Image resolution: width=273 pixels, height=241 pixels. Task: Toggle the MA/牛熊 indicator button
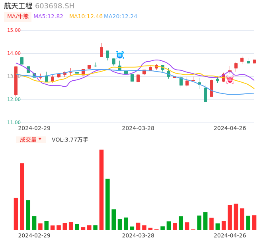(18, 17)
